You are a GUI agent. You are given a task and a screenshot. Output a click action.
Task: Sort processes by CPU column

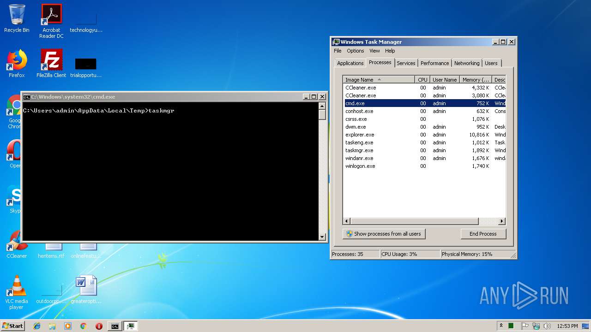(422, 80)
